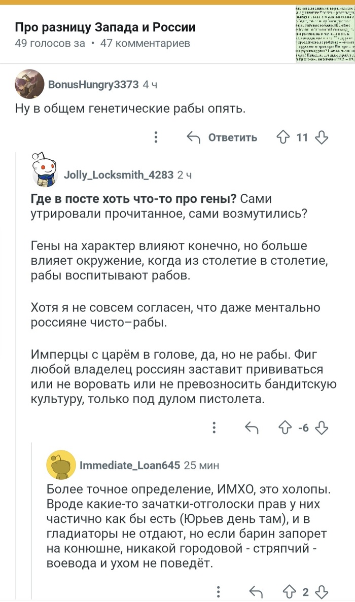Open Jolly_Locksmith_4283's username link
The width and height of the screenshot is (355, 602).
[119, 175]
